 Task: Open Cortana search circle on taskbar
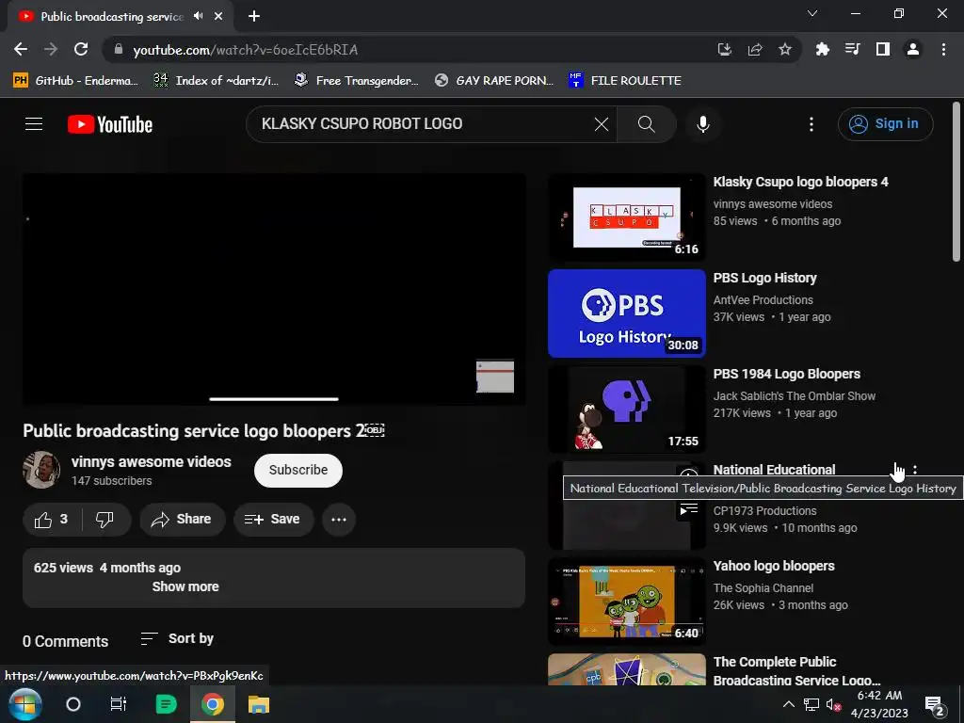pos(73,704)
